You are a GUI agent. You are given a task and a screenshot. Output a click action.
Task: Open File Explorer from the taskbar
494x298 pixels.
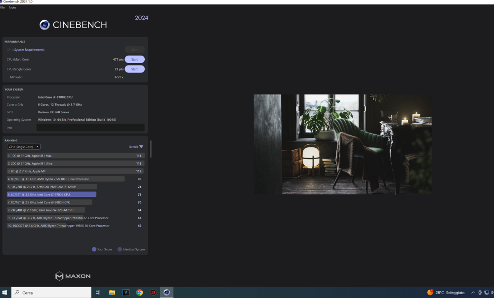click(112, 293)
